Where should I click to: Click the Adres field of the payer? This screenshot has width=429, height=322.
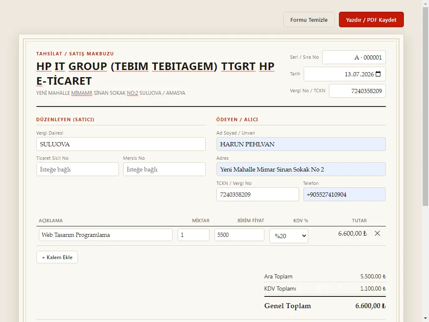coord(301,169)
